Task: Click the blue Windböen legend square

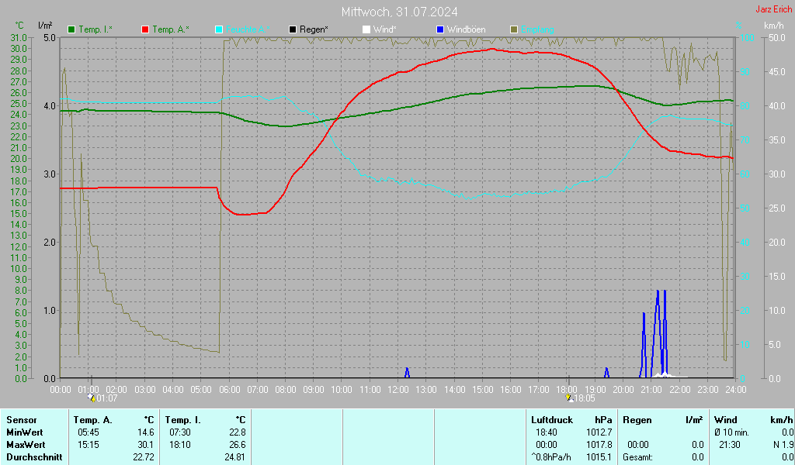Action: [439, 29]
